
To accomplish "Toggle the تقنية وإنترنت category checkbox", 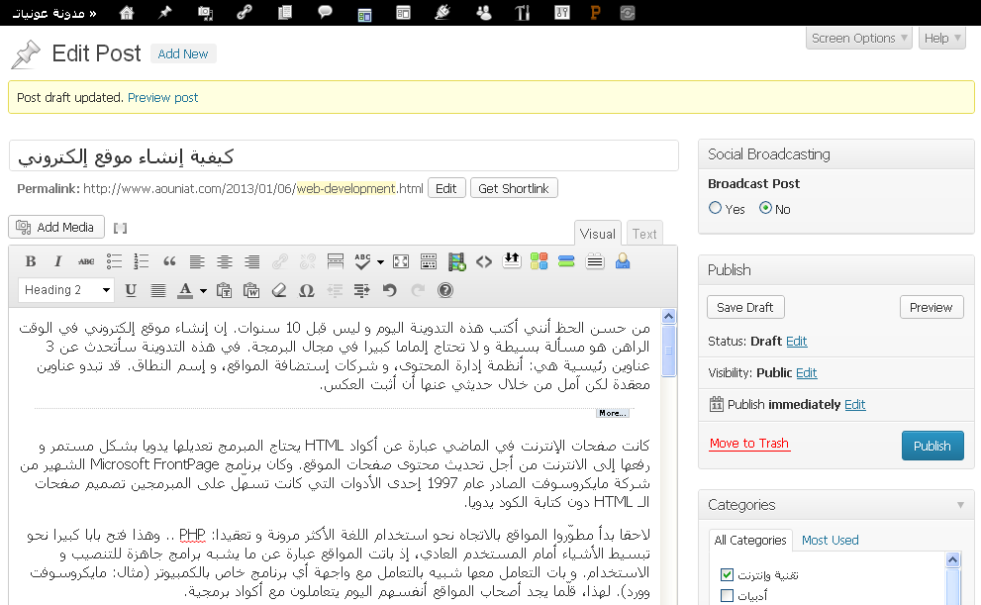I will 727,574.
